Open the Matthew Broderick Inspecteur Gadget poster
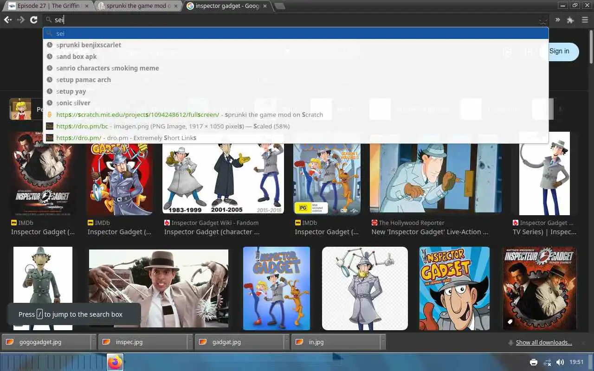Screen dimensions: 594x371 point(540,288)
